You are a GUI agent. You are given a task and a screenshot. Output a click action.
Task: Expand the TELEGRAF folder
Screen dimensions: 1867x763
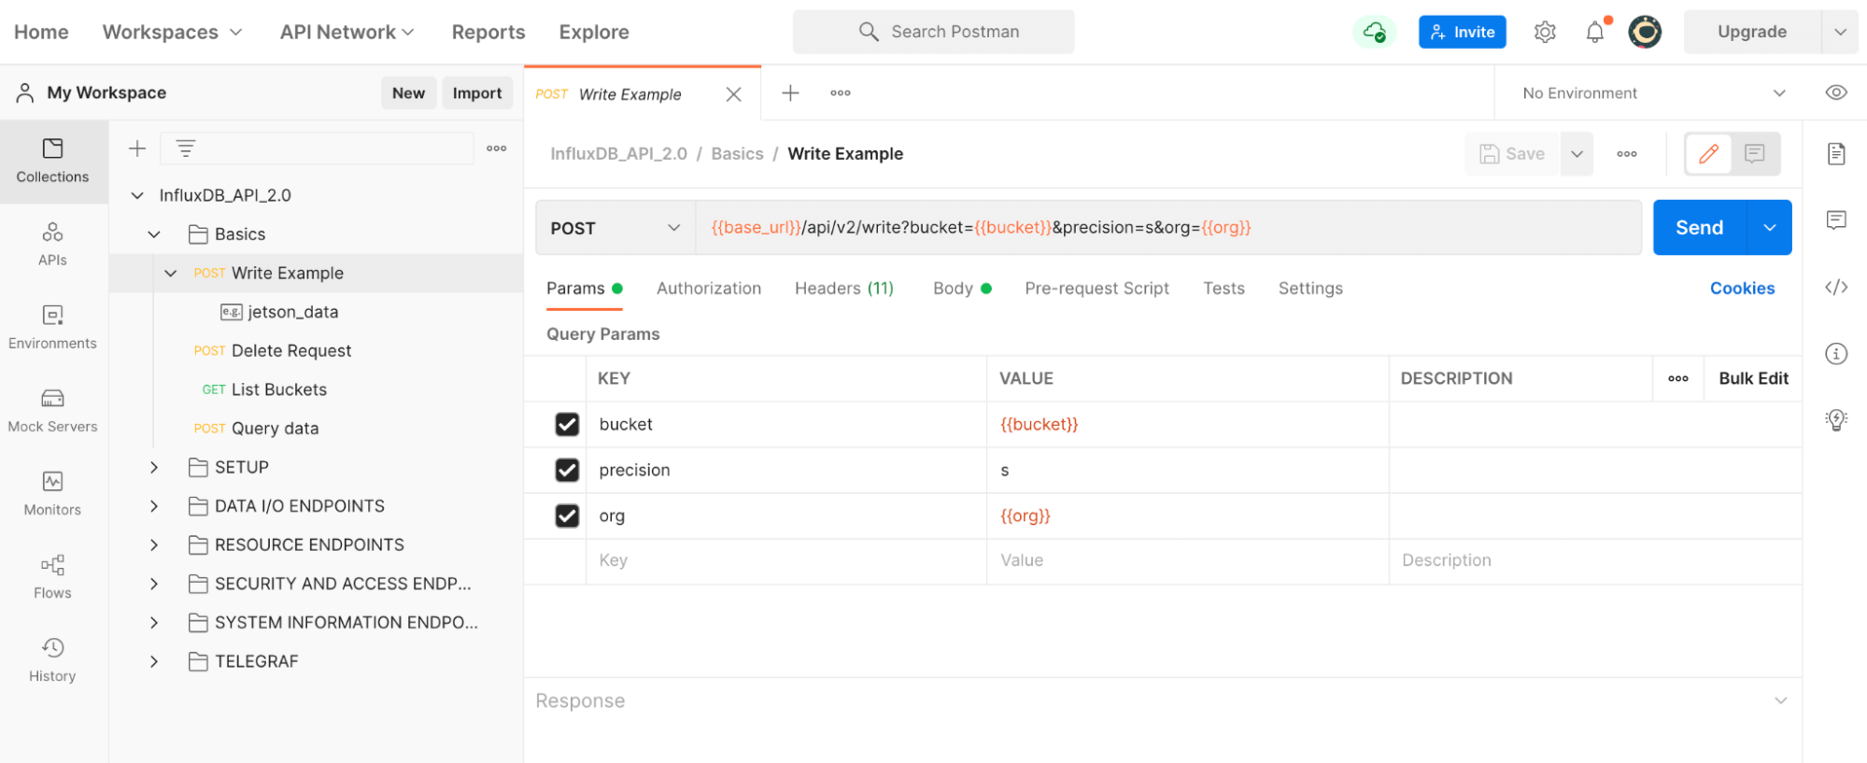pos(154,661)
